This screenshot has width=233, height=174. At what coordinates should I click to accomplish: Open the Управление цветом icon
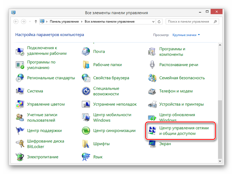(20, 104)
